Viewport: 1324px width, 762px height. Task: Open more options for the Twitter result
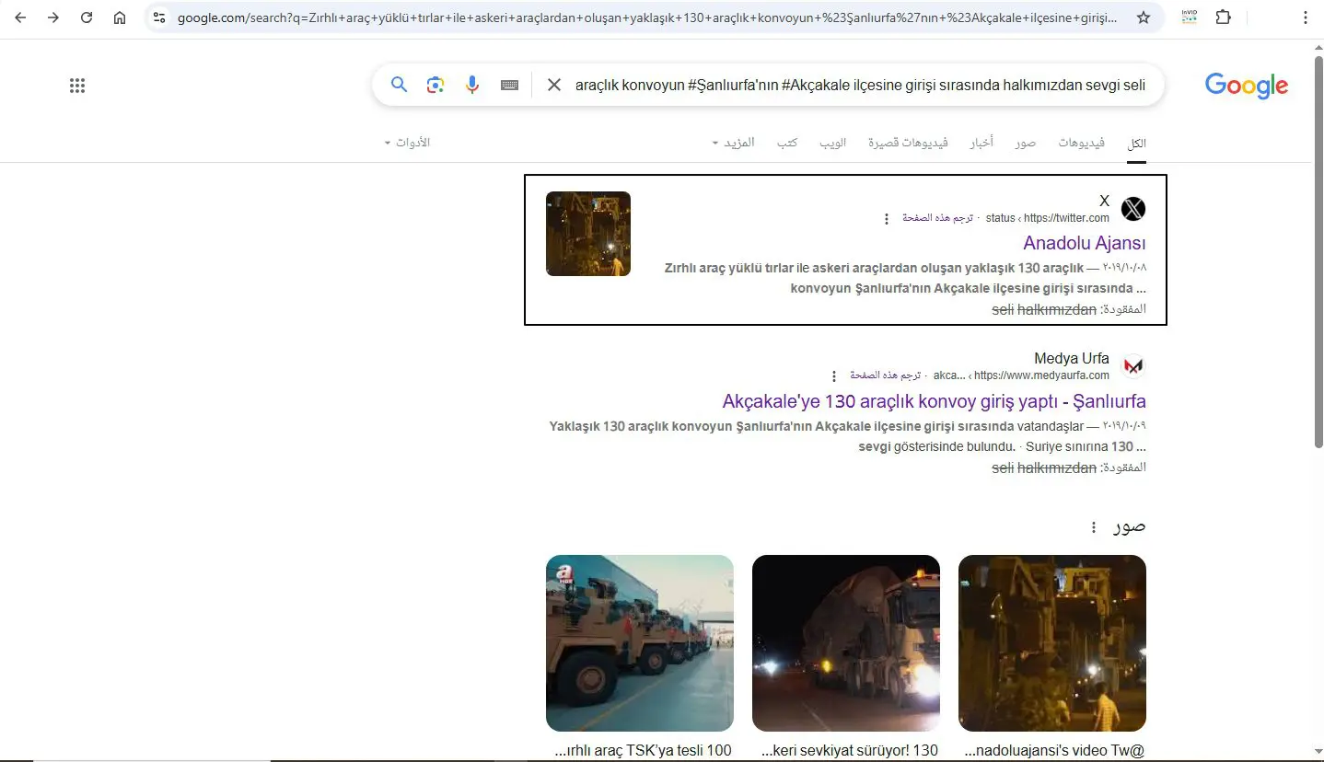point(887,219)
